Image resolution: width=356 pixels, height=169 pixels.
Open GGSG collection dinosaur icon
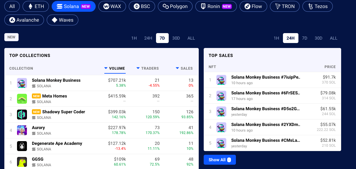(x=22, y=162)
